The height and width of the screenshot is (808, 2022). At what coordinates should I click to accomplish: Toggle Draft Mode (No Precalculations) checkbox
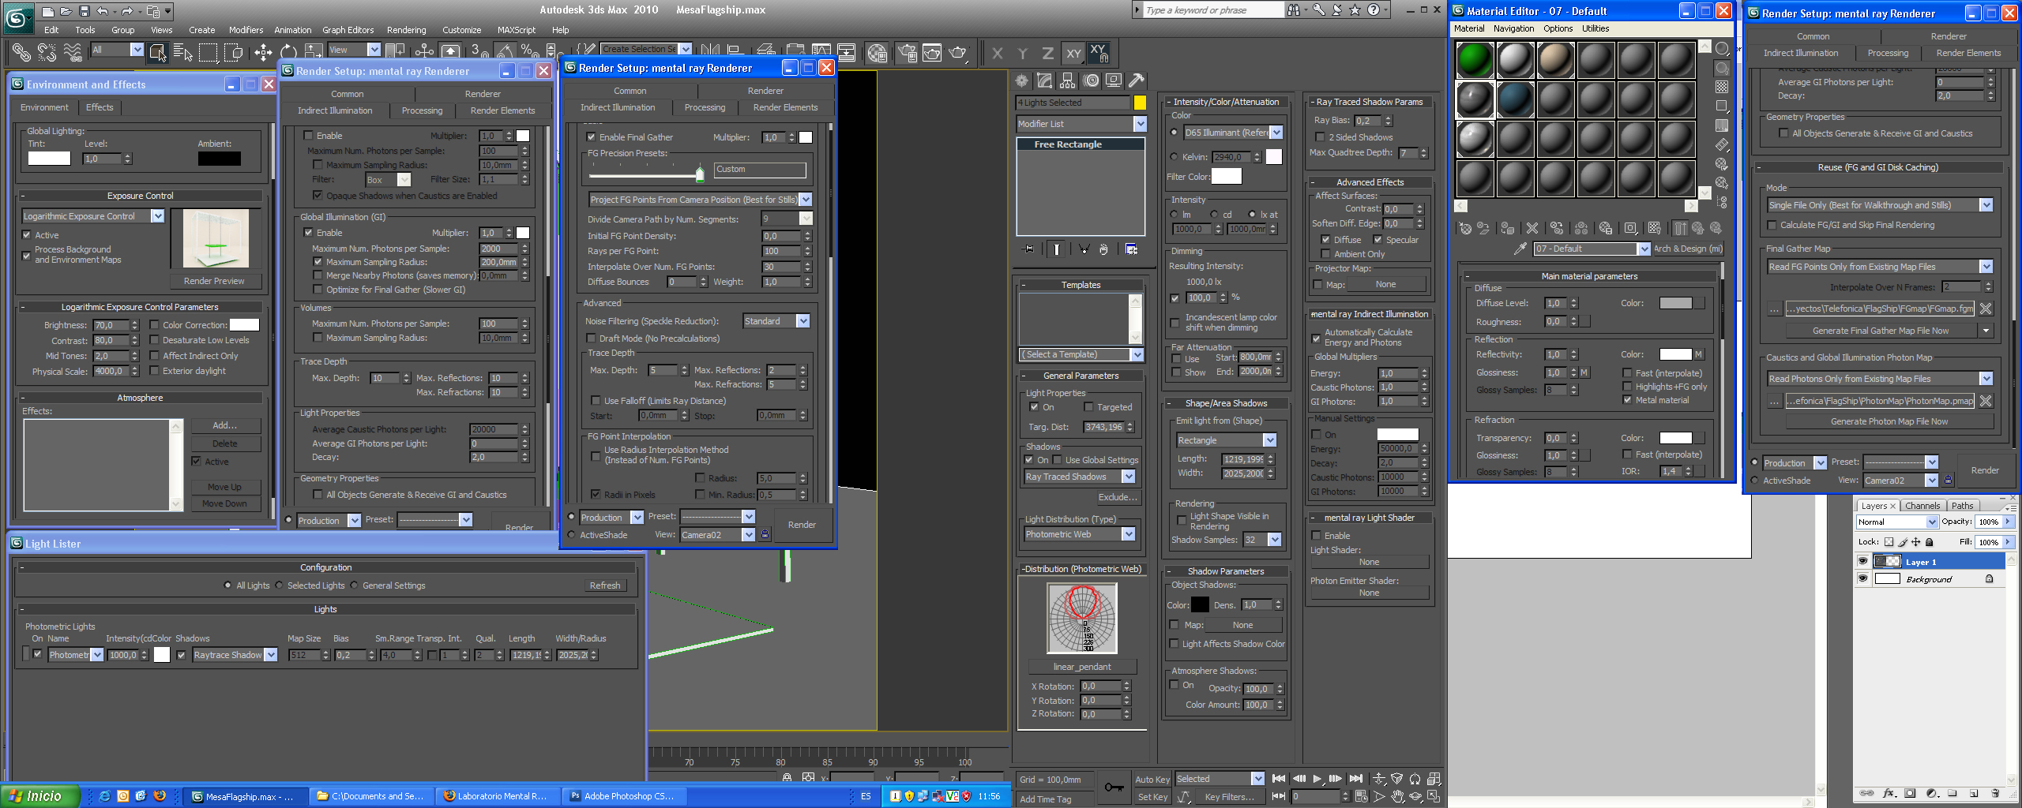coord(591,339)
